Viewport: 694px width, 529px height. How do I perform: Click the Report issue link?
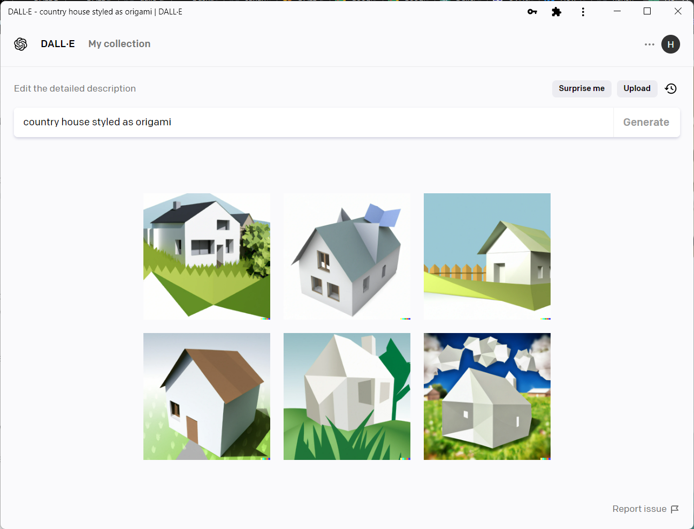click(639, 509)
